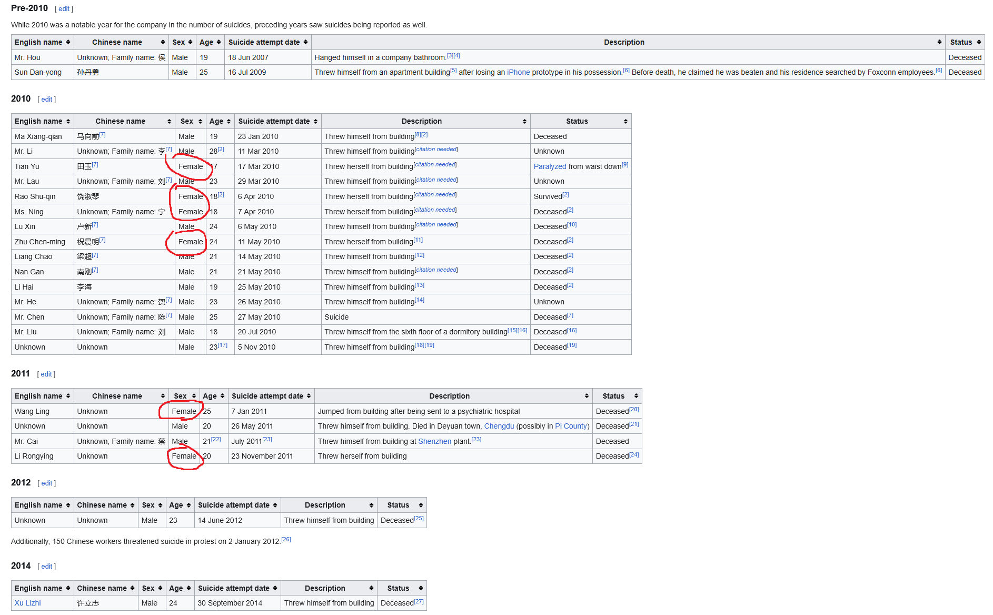Open the Paralyzed link in Tian Yu row
The height and width of the screenshot is (615, 993).
pyautogui.click(x=550, y=166)
